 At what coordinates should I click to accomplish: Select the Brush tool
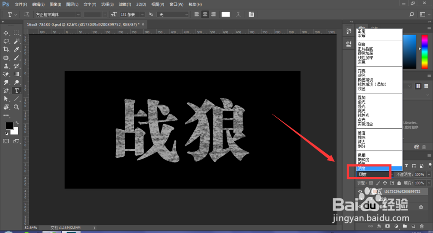tap(16, 57)
